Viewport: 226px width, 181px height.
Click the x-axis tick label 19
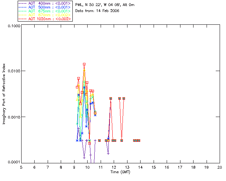(x=207, y=167)
